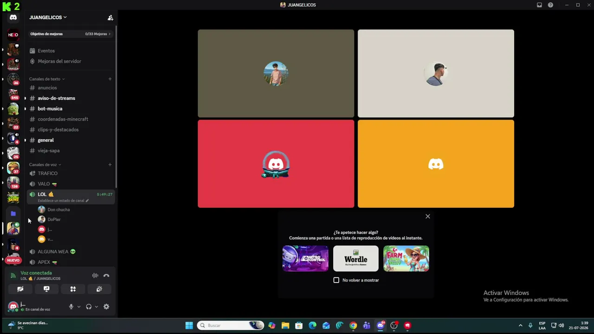
Task: Open server with 545 notification badge
Action: 13,94
